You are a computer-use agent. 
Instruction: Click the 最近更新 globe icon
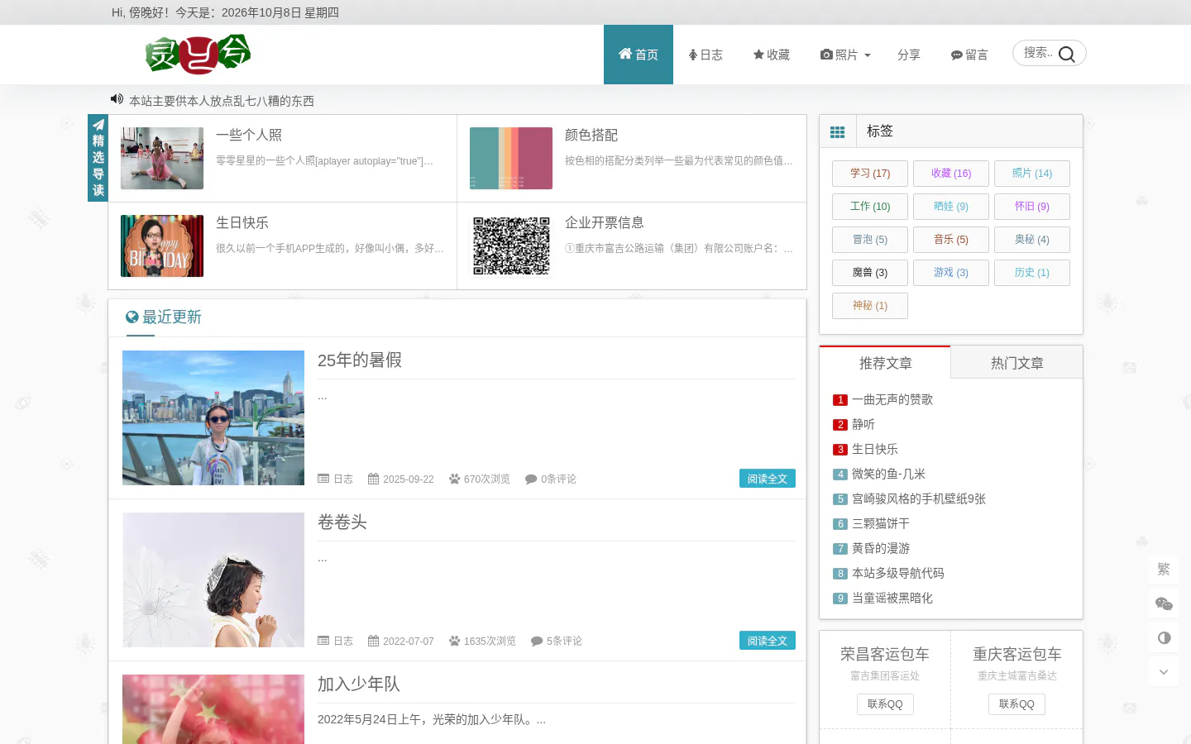(x=132, y=317)
